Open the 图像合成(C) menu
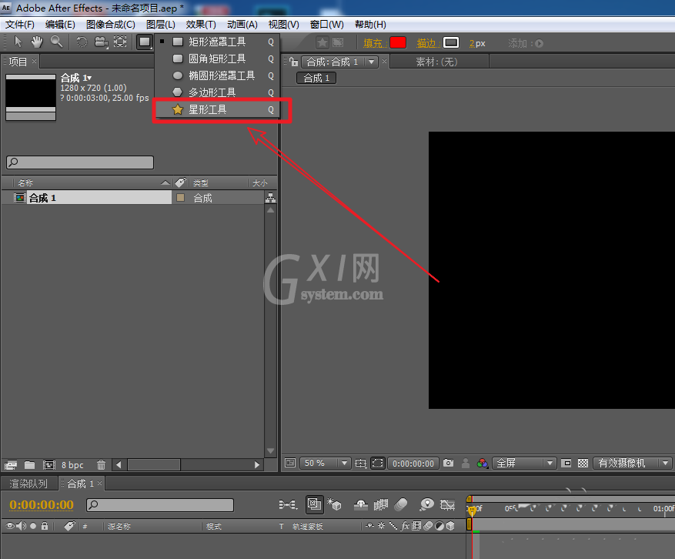This screenshot has height=559, width=675. [111, 25]
